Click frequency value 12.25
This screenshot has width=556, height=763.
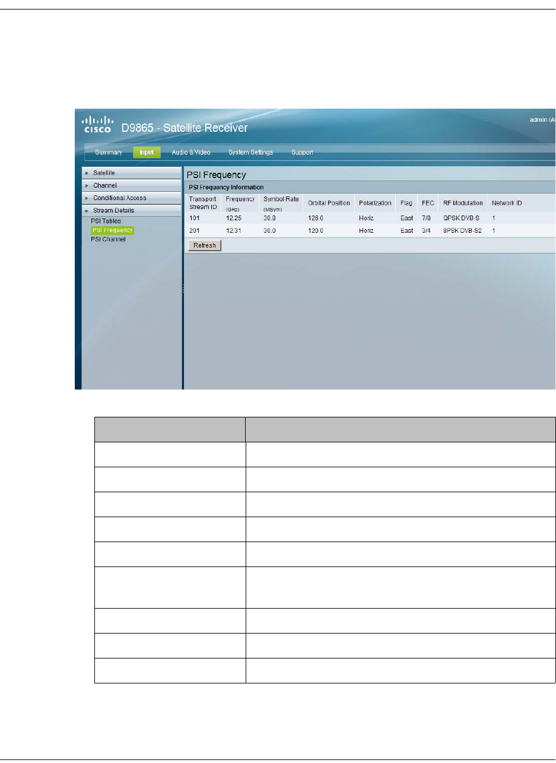pos(233,219)
